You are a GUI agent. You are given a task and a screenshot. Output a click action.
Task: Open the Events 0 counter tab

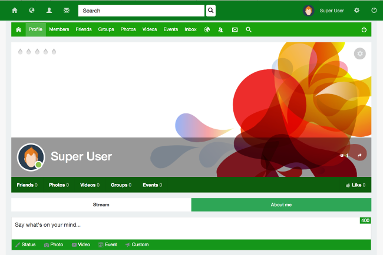click(x=153, y=185)
